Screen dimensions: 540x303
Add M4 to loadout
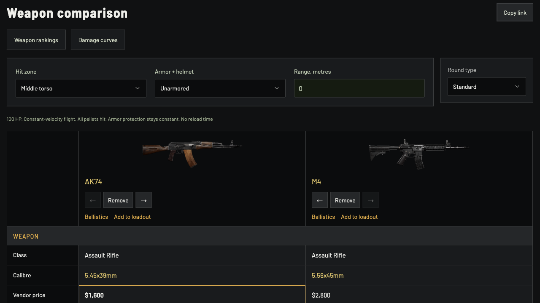click(359, 217)
